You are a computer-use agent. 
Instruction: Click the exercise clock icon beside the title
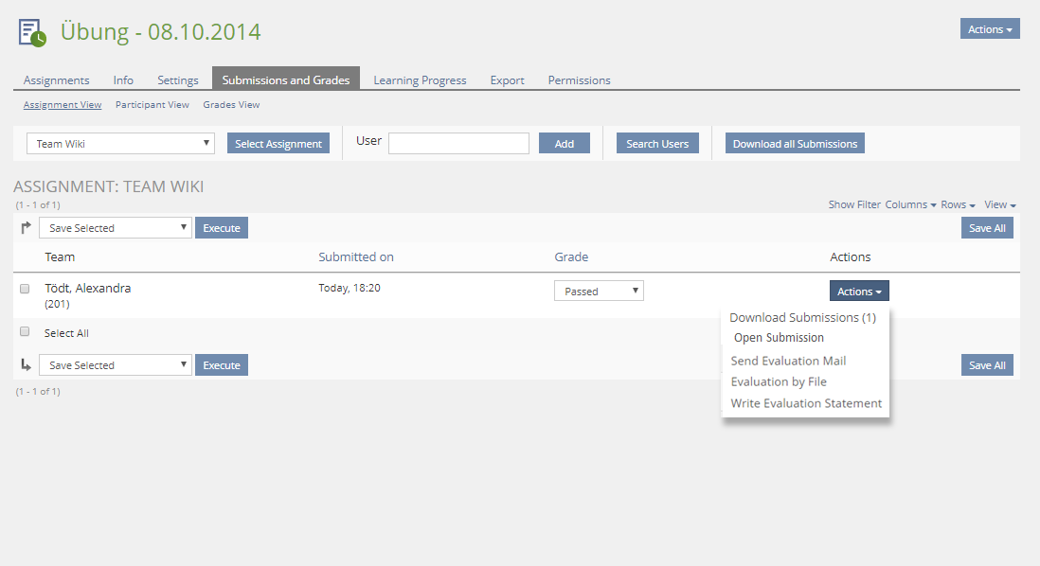(32, 32)
